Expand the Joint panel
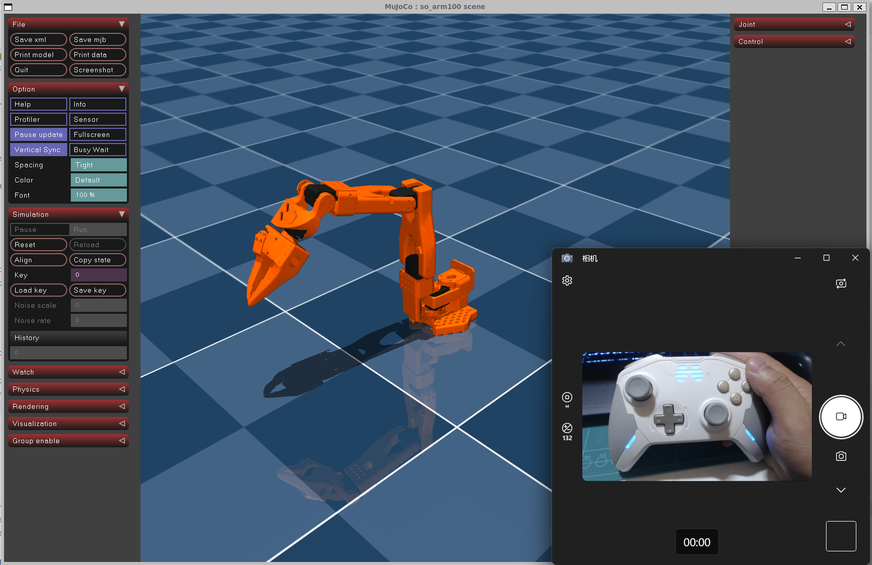The width and height of the screenshot is (872, 565). 794,24
